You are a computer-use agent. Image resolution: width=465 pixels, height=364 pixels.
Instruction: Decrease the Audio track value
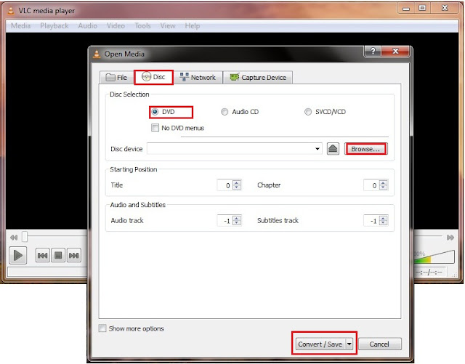click(x=237, y=223)
